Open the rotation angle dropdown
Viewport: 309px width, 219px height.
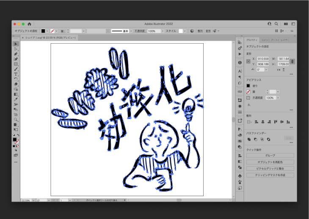tap(266, 69)
